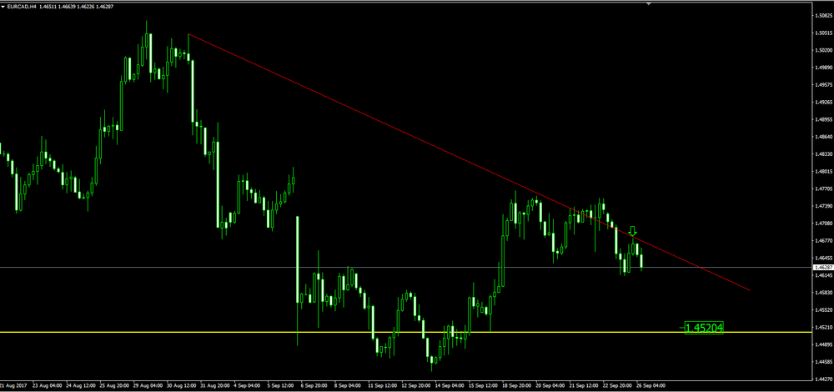Click the 12 Sep 20:00 time label
834x392 pixels.
pyautogui.click(x=415, y=385)
